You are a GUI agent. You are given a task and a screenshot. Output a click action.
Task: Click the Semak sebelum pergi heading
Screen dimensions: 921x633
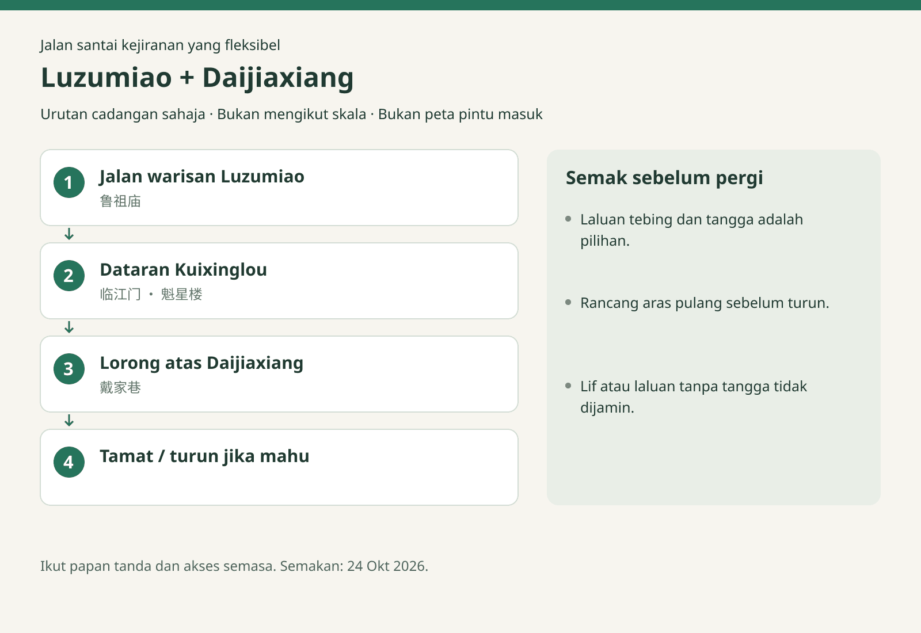point(664,178)
